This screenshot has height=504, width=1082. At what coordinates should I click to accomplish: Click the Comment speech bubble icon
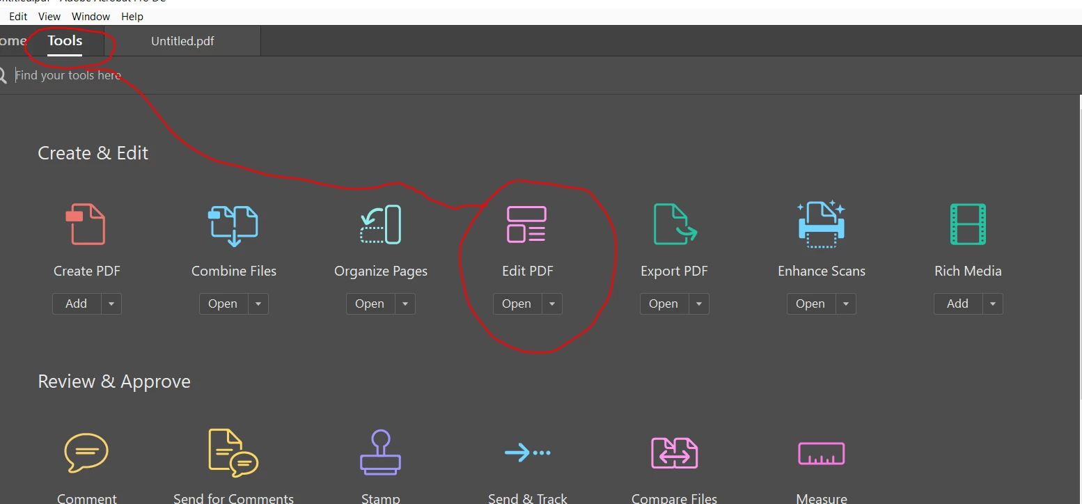(86, 452)
